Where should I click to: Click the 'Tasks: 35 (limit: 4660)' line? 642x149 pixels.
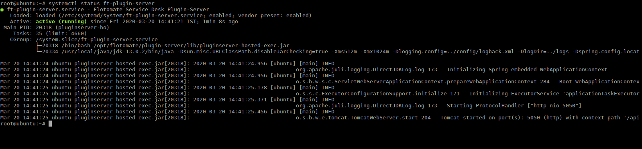(x=50, y=34)
